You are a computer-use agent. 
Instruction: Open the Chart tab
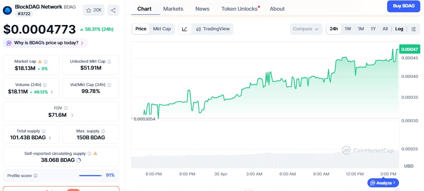(144, 9)
